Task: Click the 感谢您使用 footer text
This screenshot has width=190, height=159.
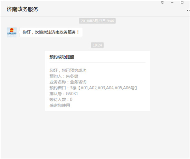Action: tap(60, 105)
